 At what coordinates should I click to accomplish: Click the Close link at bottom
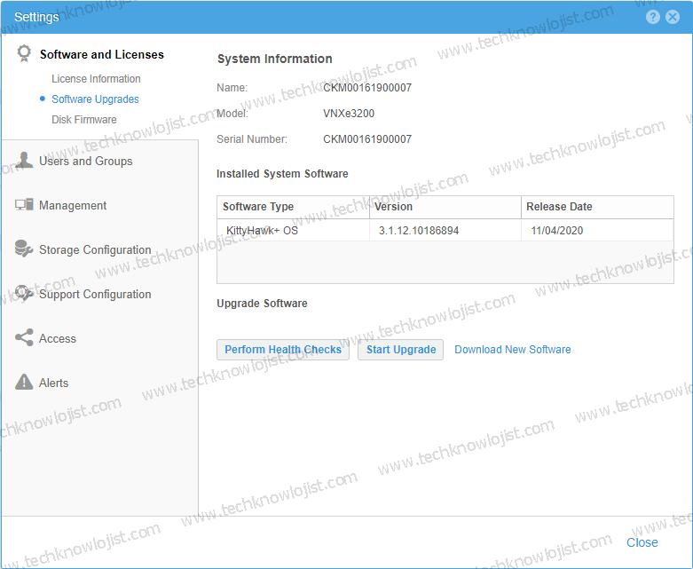(x=642, y=542)
